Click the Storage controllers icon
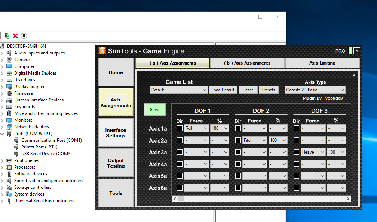The image size is (377, 222). point(9,187)
